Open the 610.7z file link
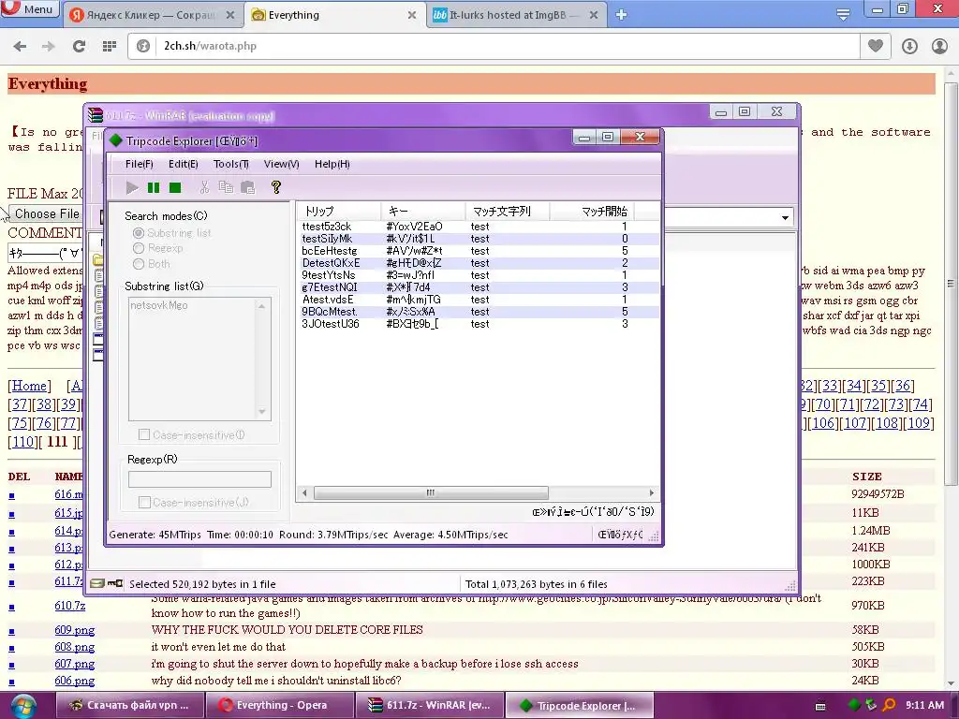 (x=69, y=606)
